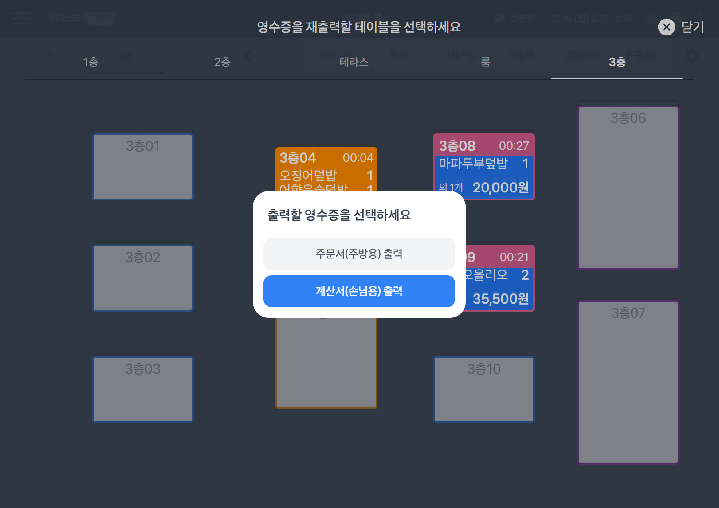Image resolution: width=719 pixels, height=508 pixels.
Task: Select empty table 3층01
Action: coord(142,167)
